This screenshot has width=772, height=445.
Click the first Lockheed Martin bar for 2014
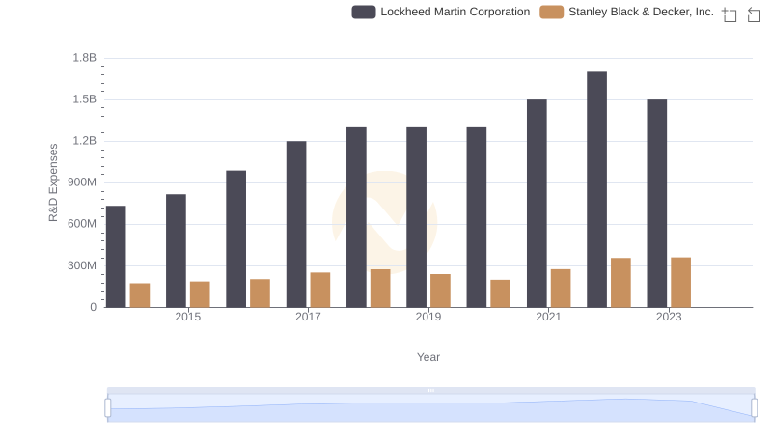point(116,256)
